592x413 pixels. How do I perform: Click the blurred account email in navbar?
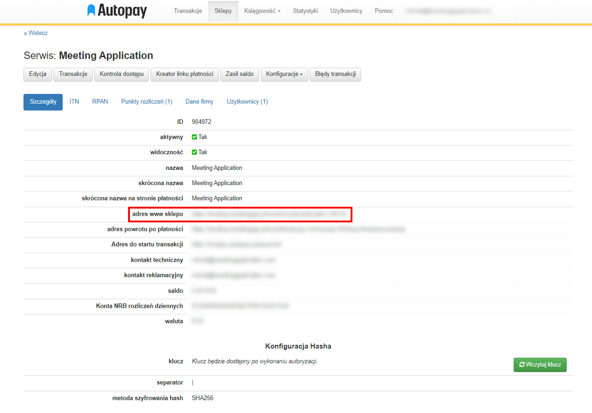click(448, 11)
